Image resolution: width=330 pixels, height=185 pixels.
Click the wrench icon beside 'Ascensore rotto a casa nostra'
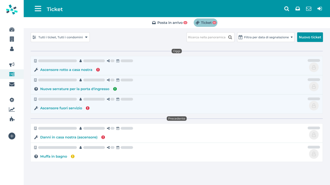tap(36, 69)
